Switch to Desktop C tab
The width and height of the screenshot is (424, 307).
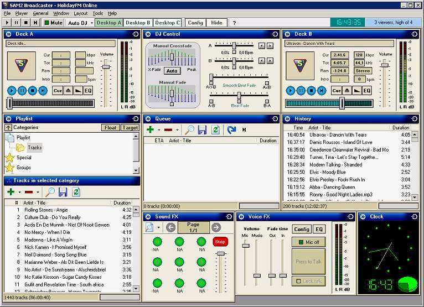(x=167, y=23)
